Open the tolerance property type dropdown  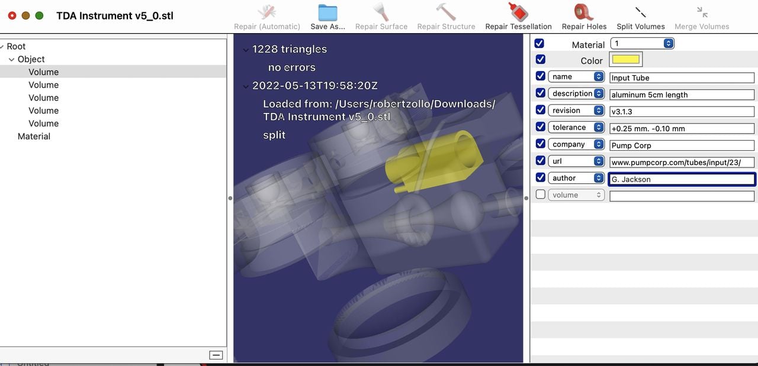pyautogui.click(x=598, y=127)
